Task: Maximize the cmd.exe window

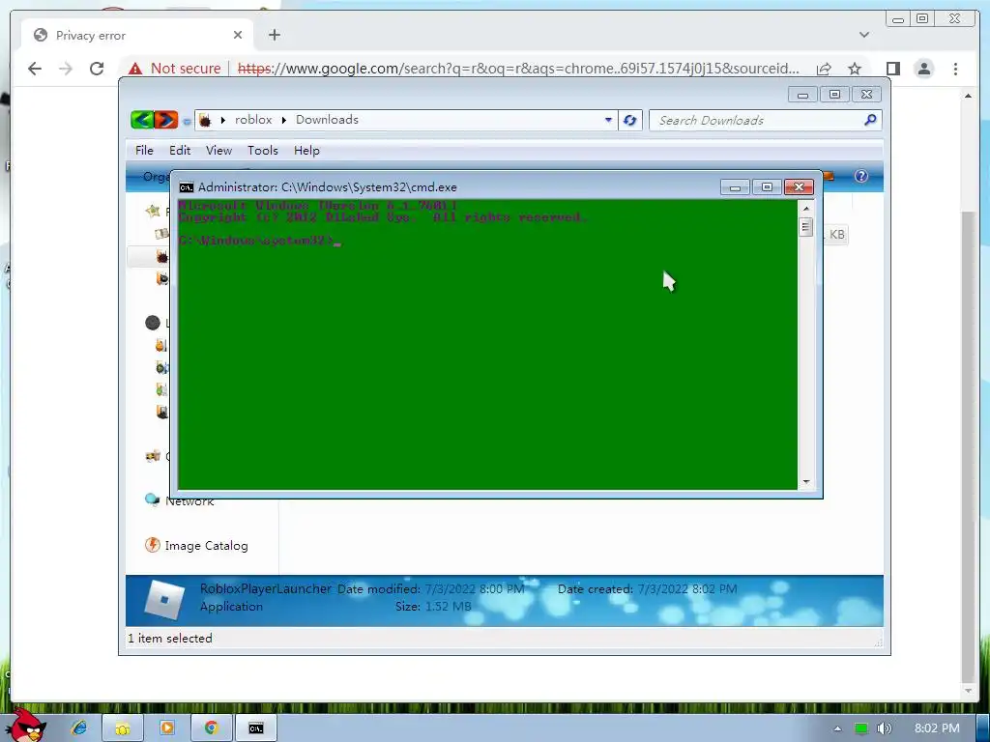Action: [767, 187]
